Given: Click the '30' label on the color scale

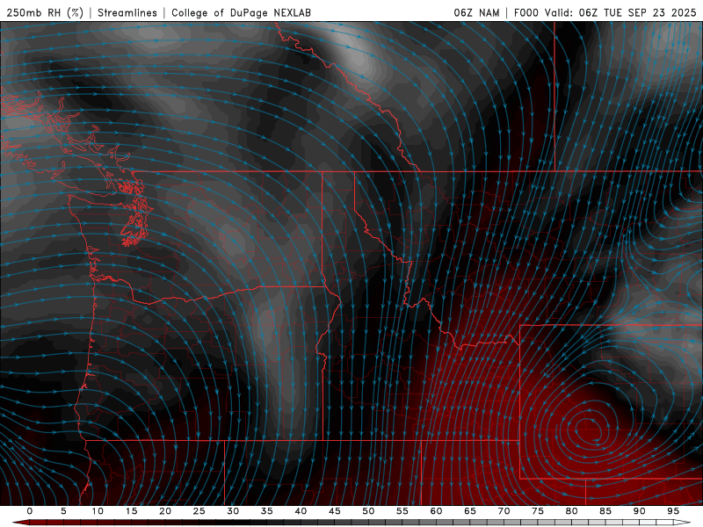Looking at the screenshot, I should point(233,511).
